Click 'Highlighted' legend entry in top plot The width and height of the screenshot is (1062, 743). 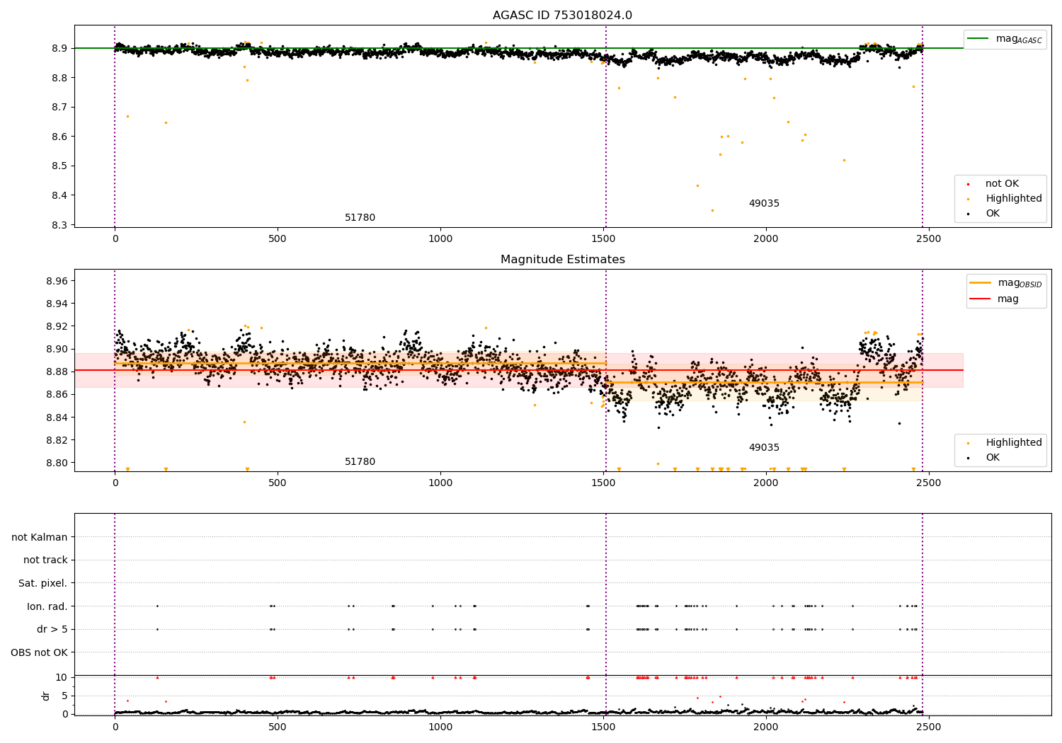pos(1013,199)
